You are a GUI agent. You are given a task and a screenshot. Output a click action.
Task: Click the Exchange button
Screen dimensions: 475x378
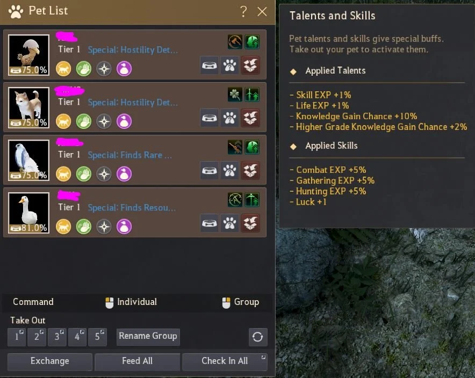tap(49, 361)
